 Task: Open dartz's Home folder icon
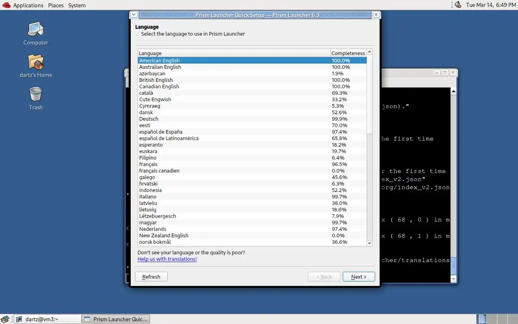tap(36, 66)
